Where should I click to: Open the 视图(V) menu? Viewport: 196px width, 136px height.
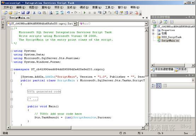(33, 7)
